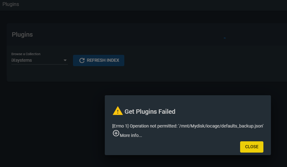Viewport: 287px width, 167px height.
Task: Select the defaults_backup.json file path text
Action: coord(221,126)
